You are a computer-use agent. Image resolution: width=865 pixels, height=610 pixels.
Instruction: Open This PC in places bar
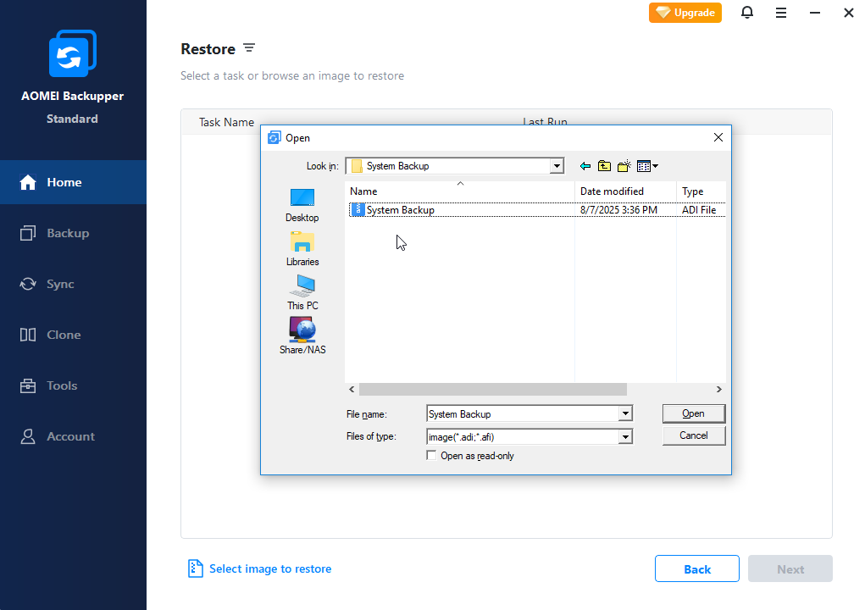tap(302, 293)
